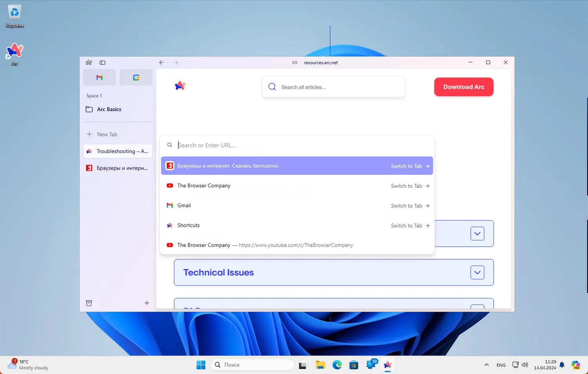The image size is (588, 374).
Task: Toggle the Arc sidebar panel icon
Action: coord(103,63)
